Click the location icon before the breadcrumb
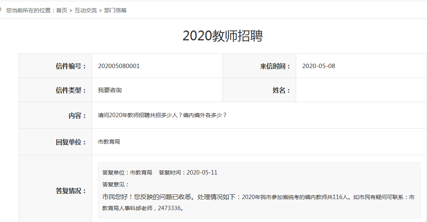Screen dimensions: 427x222 (x=1, y=10)
